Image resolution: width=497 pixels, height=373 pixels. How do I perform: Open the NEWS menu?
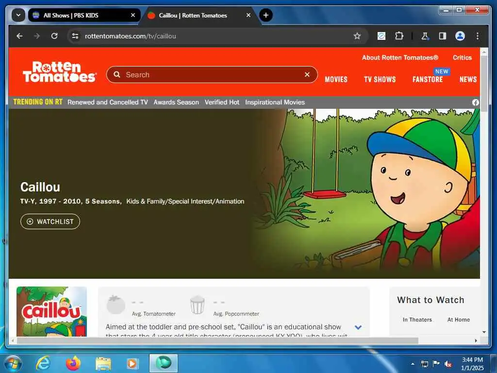click(468, 79)
